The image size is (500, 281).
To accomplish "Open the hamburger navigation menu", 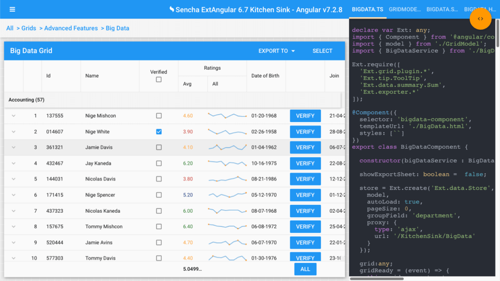I will coord(12,10).
